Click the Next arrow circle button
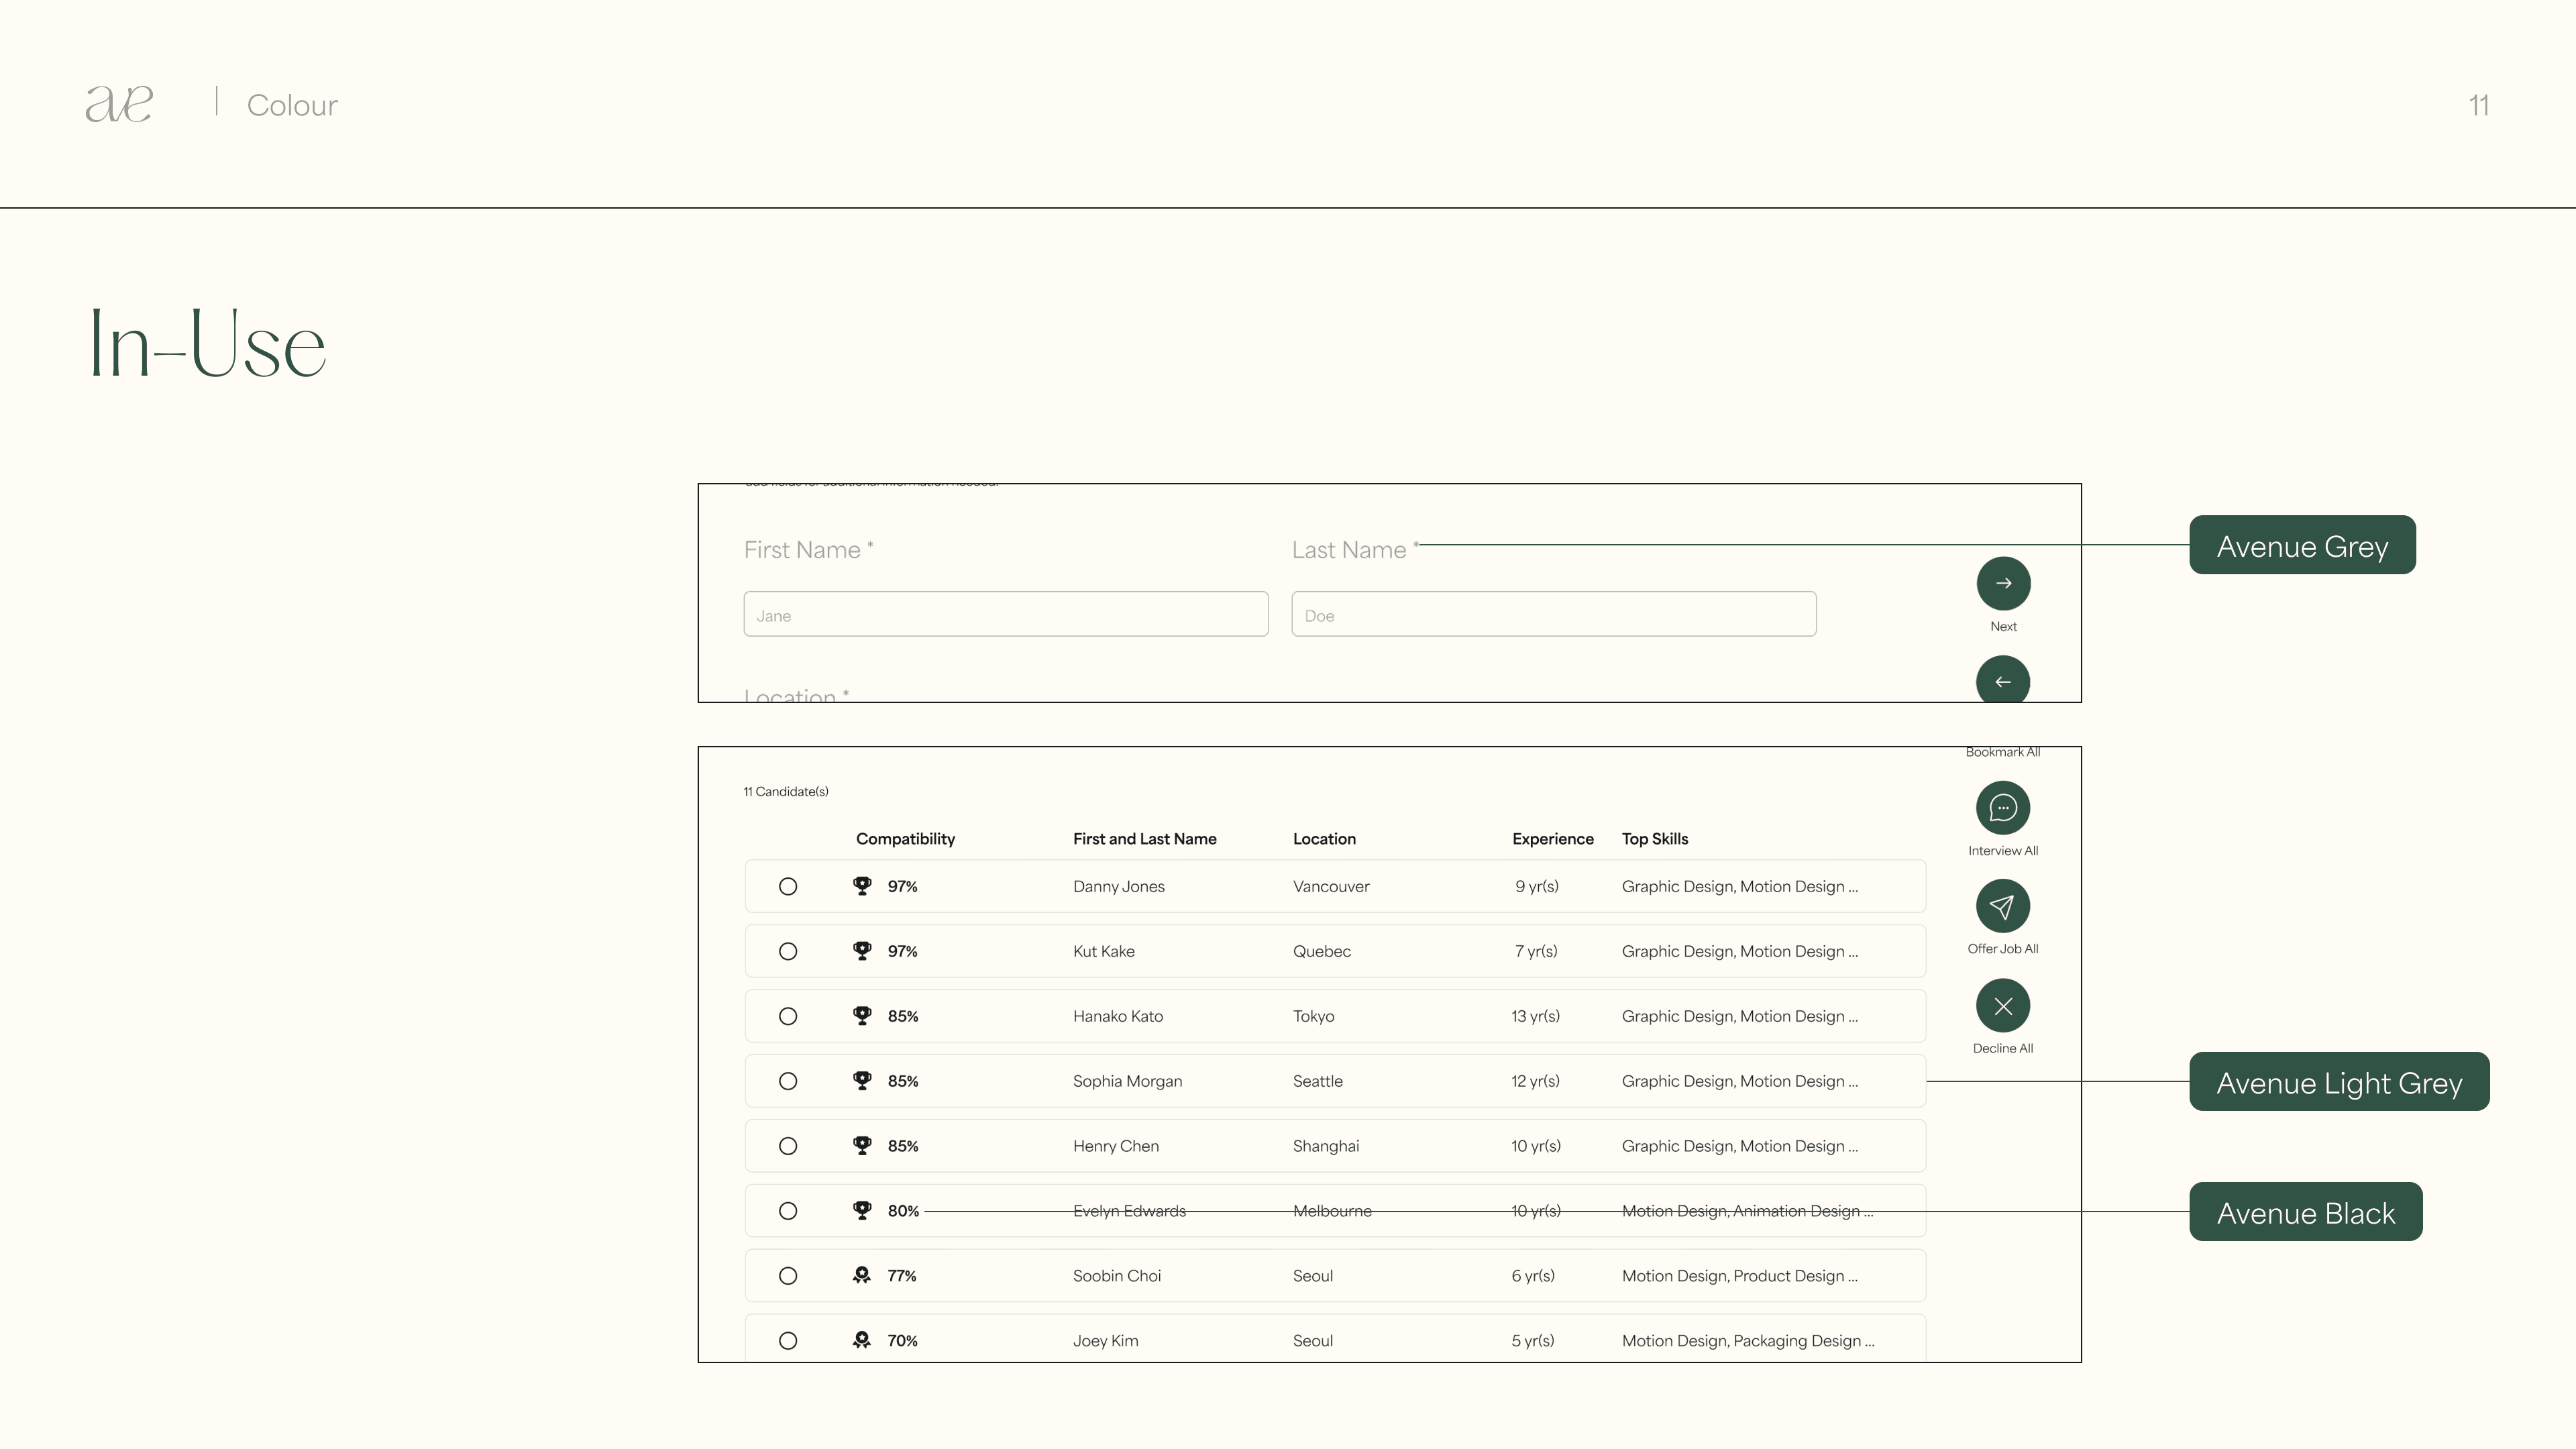The height and width of the screenshot is (1449, 2576). coord(2003,583)
